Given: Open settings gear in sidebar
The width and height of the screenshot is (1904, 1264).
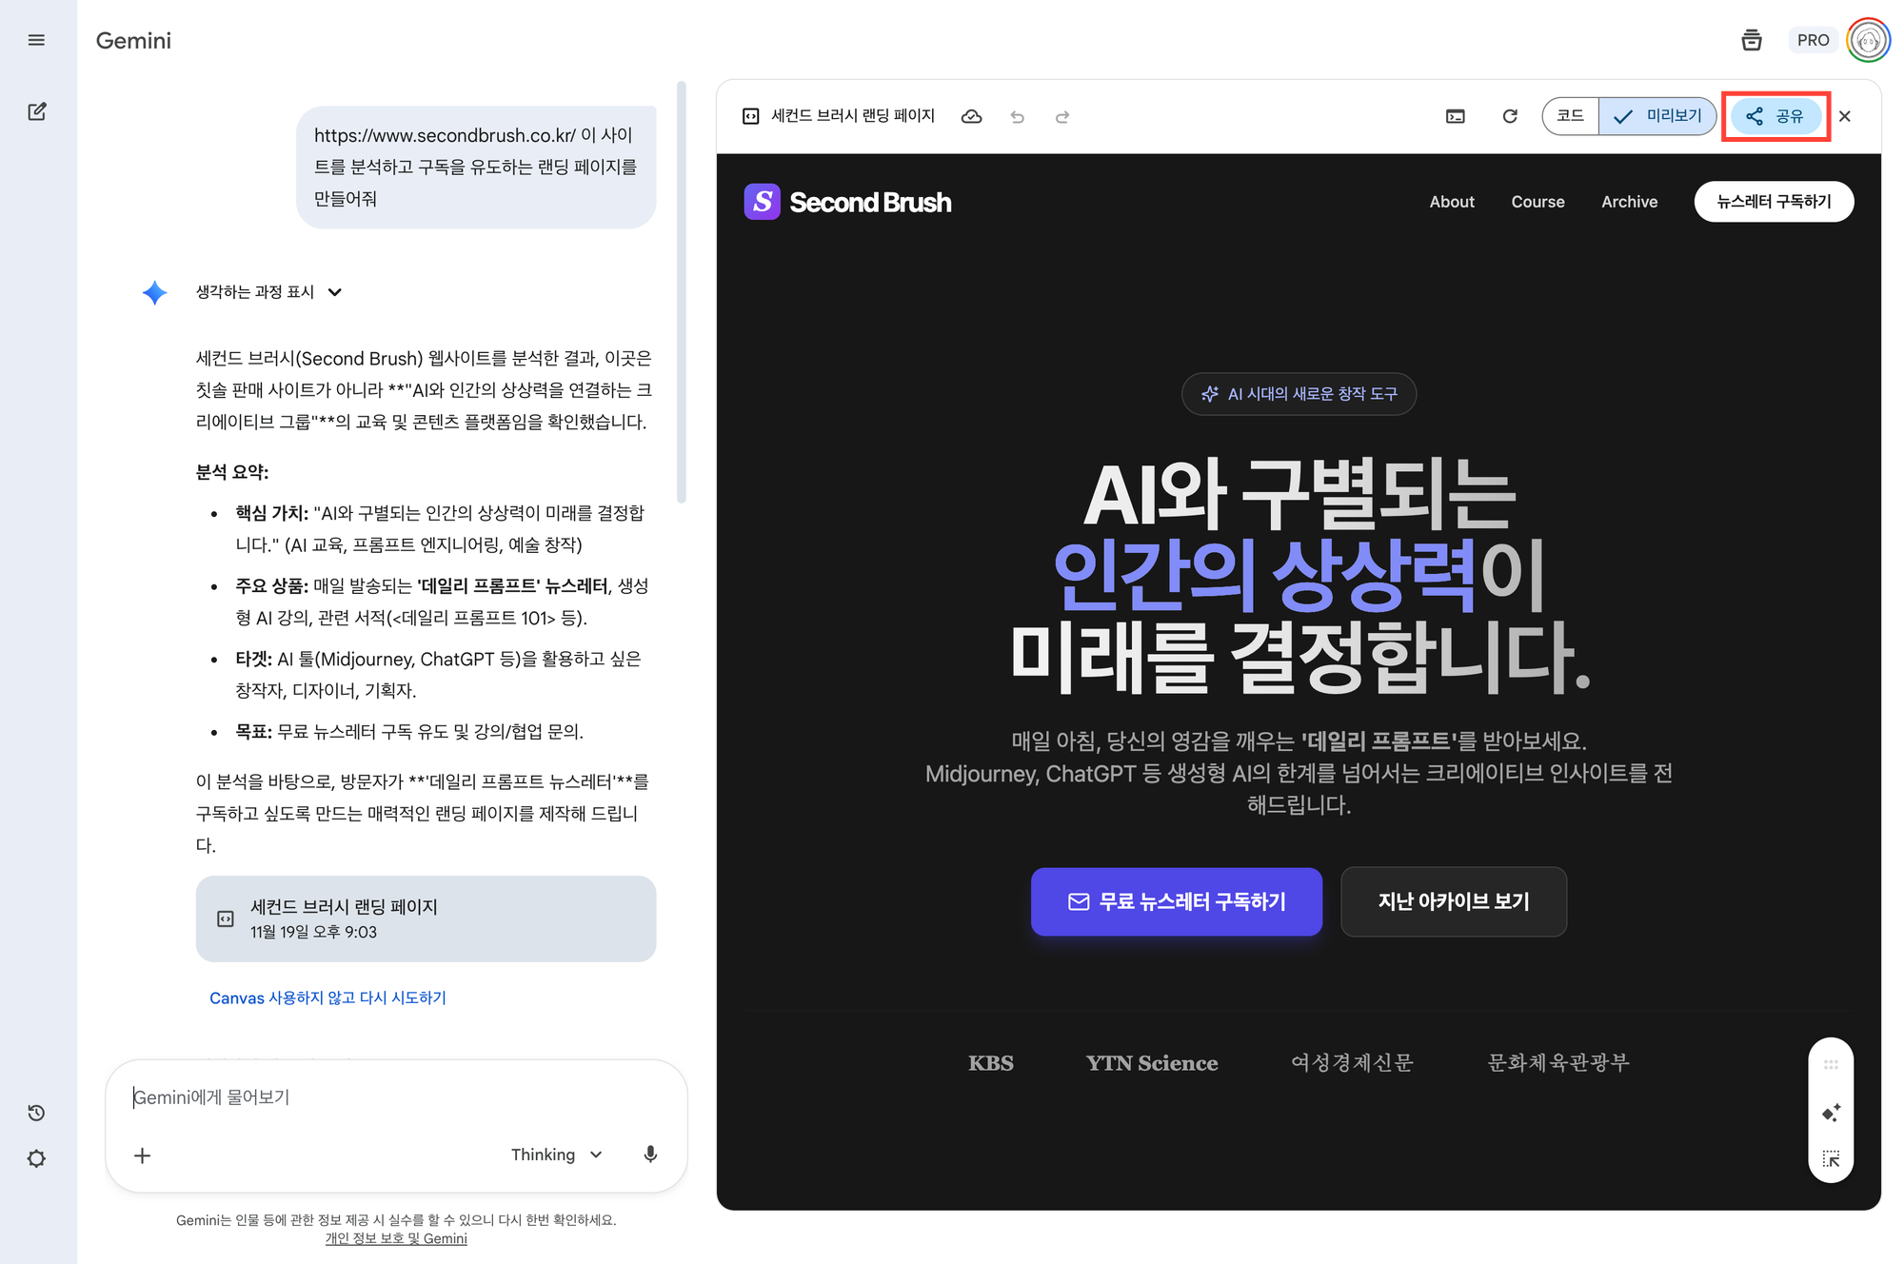Looking at the screenshot, I should [x=36, y=1158].
